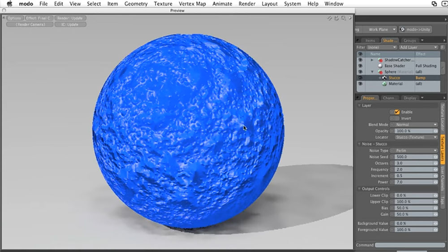
Task: Toggle visibility eye for Material layer
Action: pyautogui.click(x=360, y=84)
